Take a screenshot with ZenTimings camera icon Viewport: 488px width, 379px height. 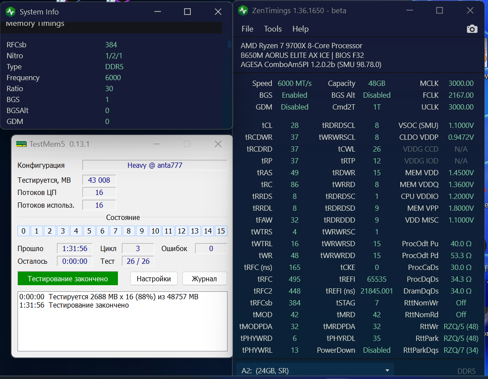coord(472,29)
